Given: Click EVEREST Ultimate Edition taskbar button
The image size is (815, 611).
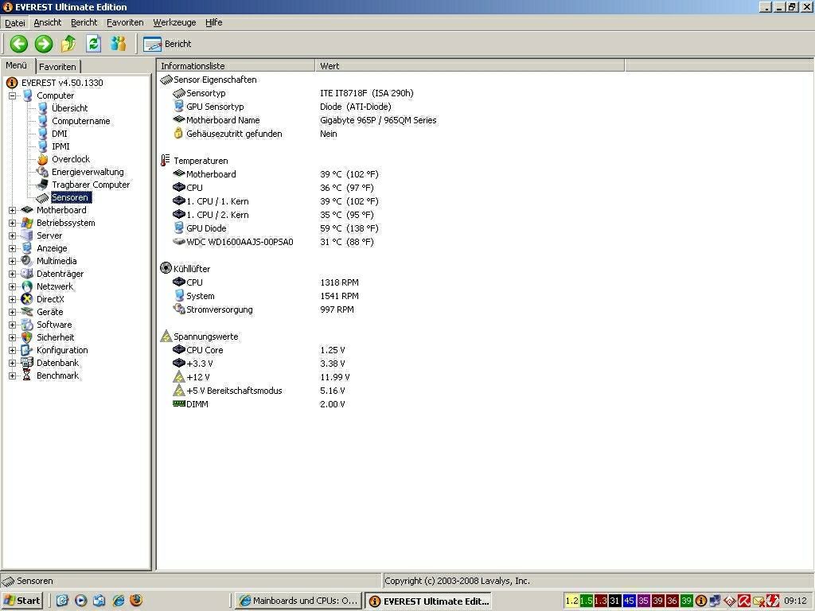Looking at the screenshot, I should click(x=428, y=601).
